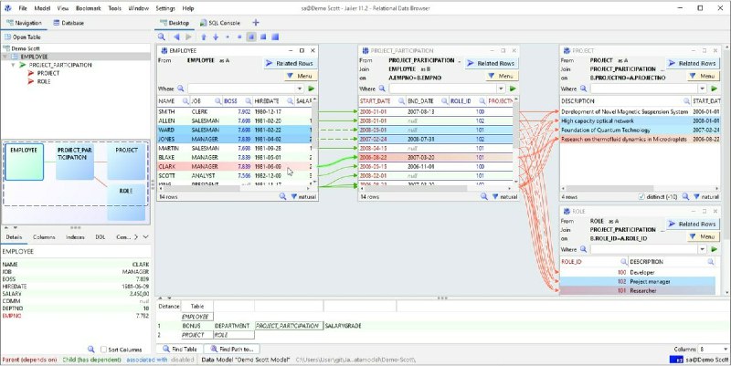
Task: Open the EMPLOYEE Where history dropdown
Action: click(x=300, y=89)
